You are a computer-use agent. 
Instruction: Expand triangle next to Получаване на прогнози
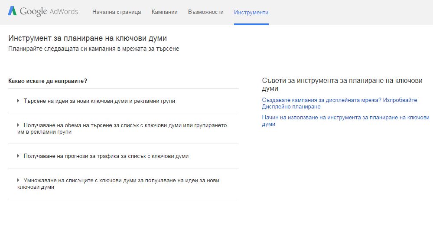coord(18,156)
